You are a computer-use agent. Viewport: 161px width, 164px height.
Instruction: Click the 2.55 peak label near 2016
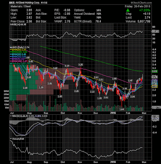[114, 79]
